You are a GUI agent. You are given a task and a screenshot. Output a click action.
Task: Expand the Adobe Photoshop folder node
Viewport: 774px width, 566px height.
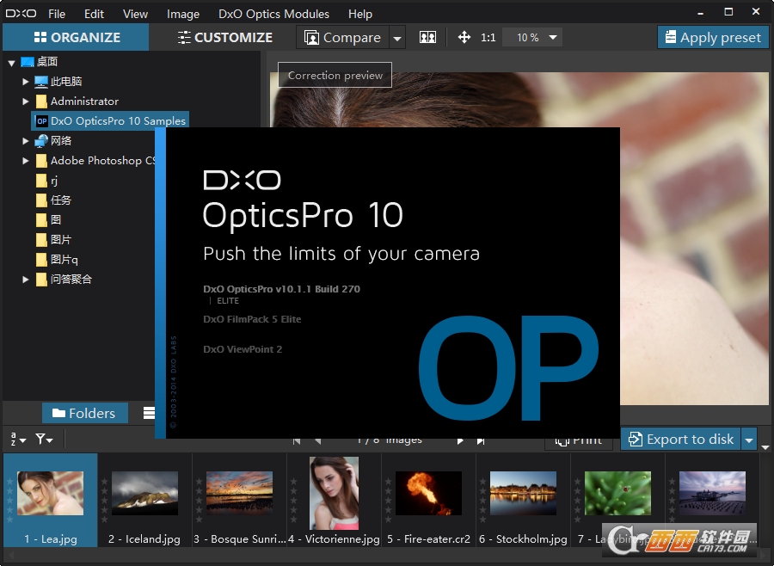(x=25, y=161)
